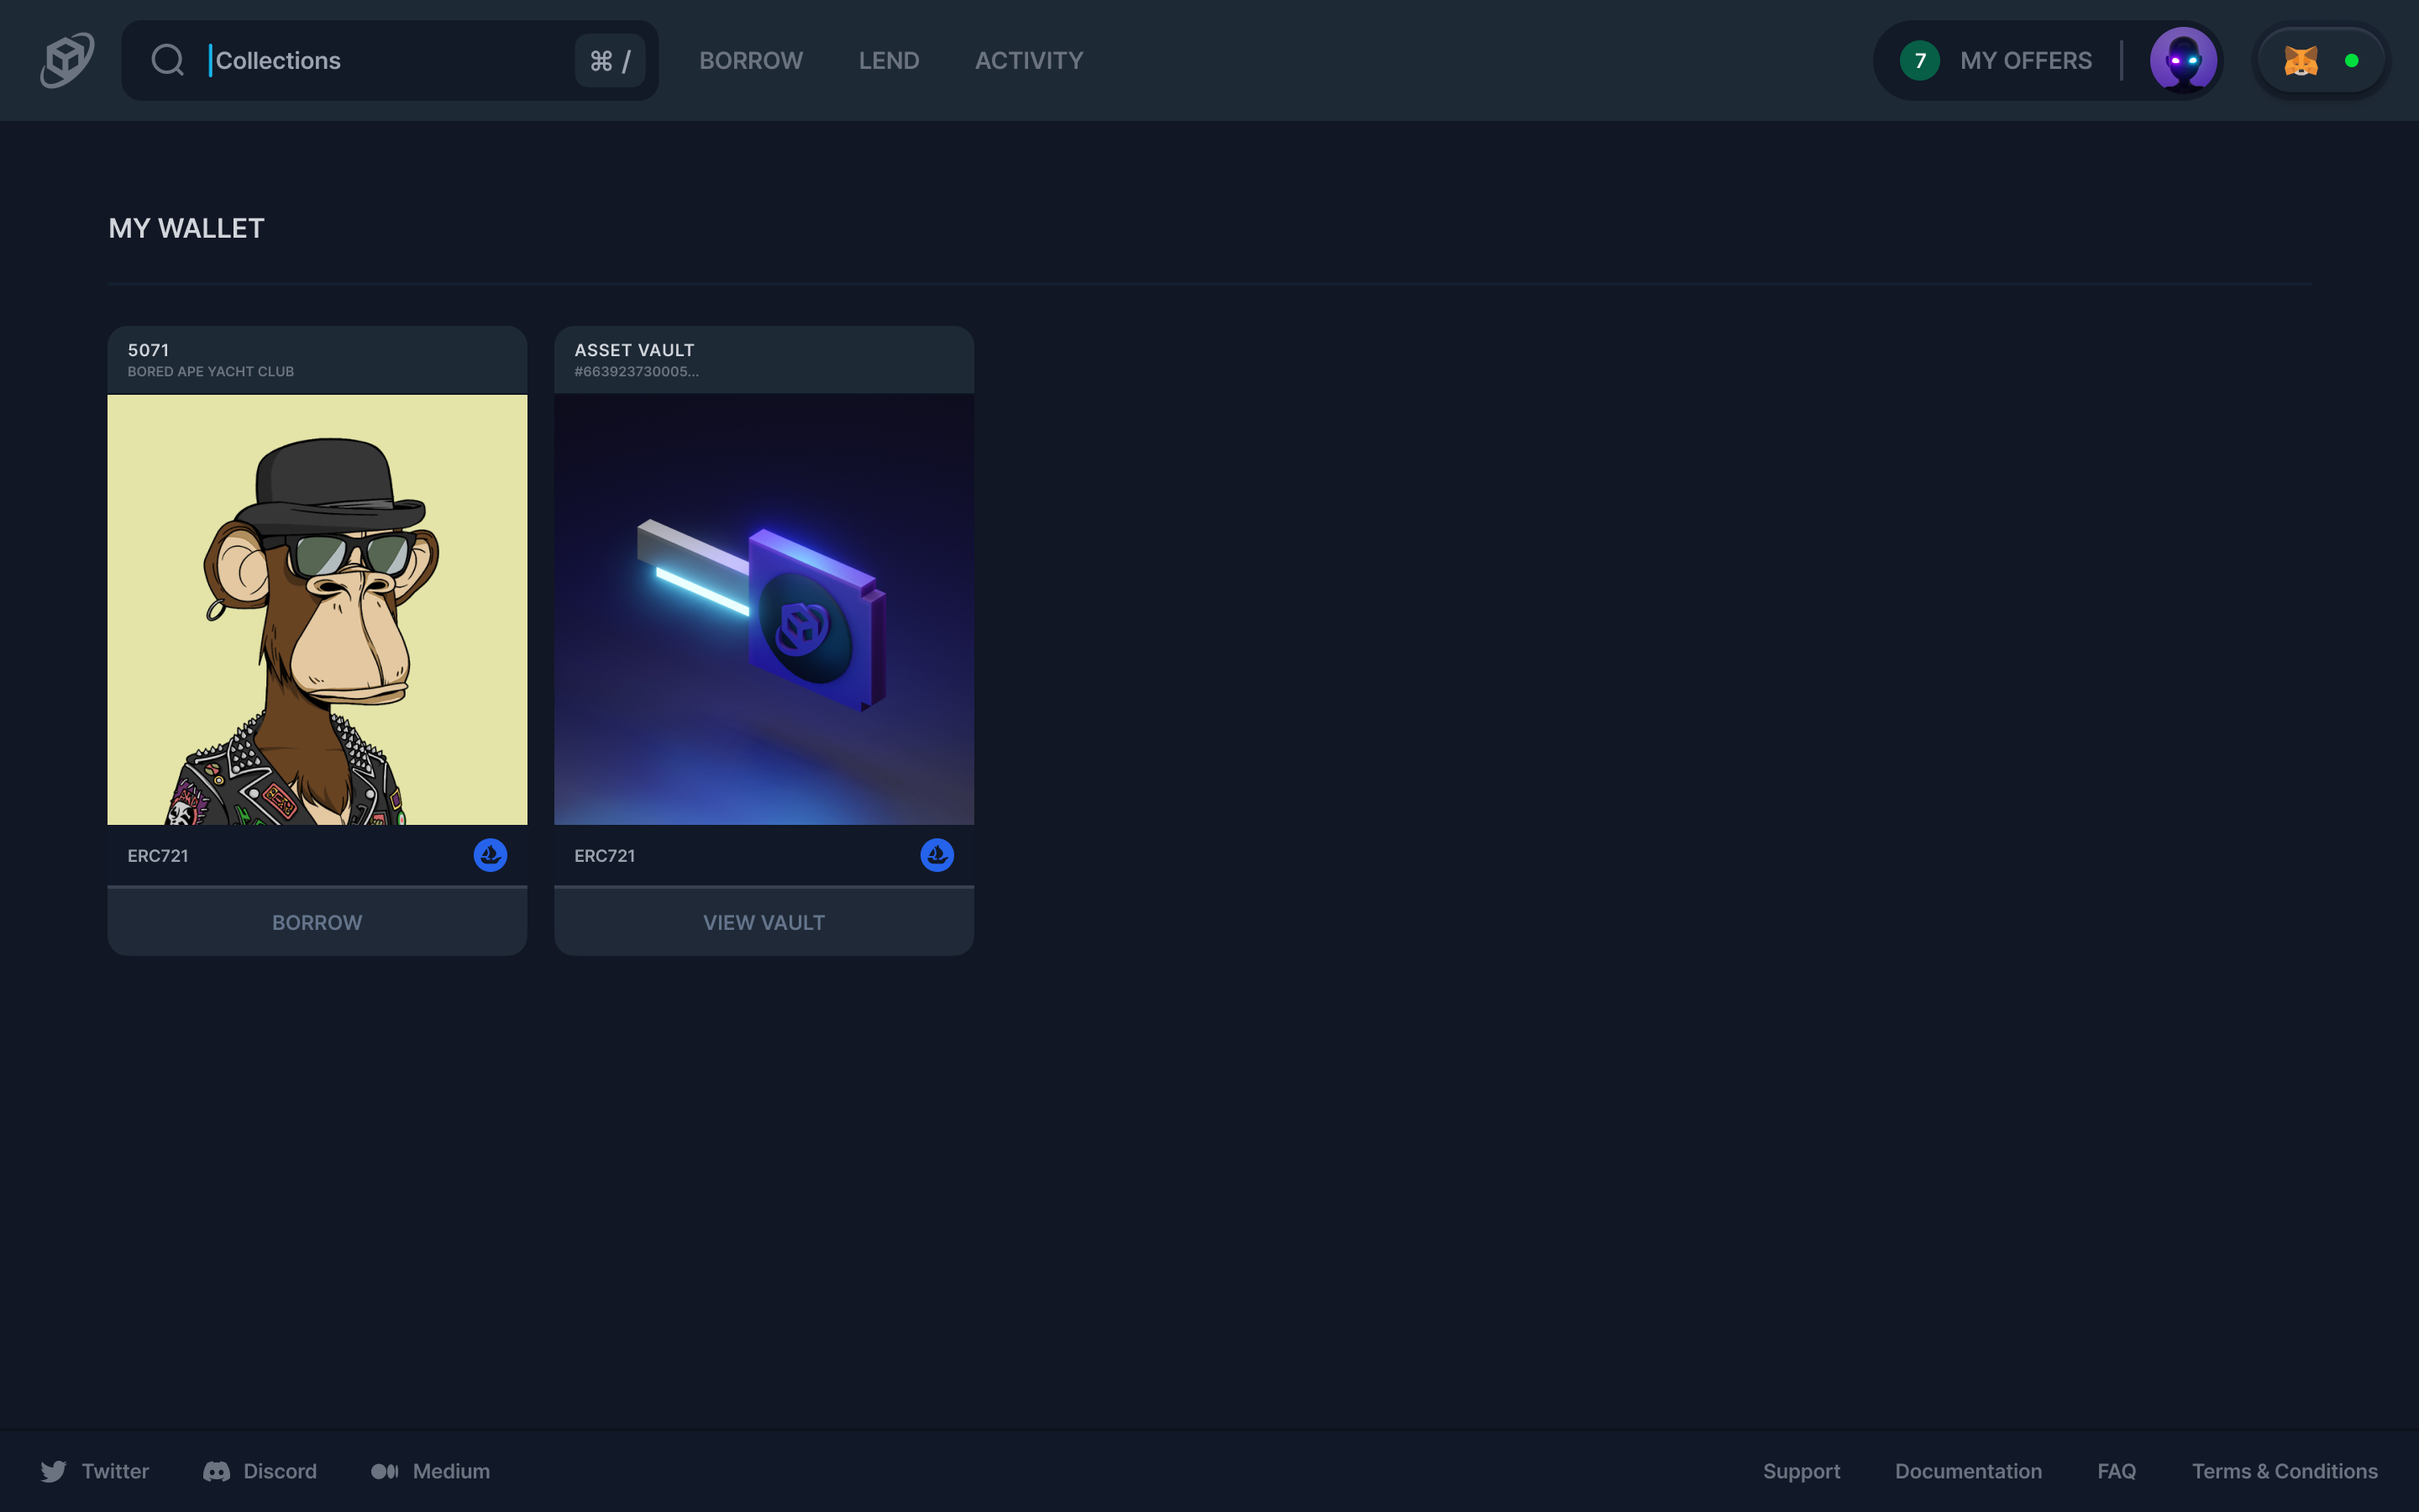Open the LEND navigation tab
Screen dimensions: 2419x1512
tap(889, 61)
